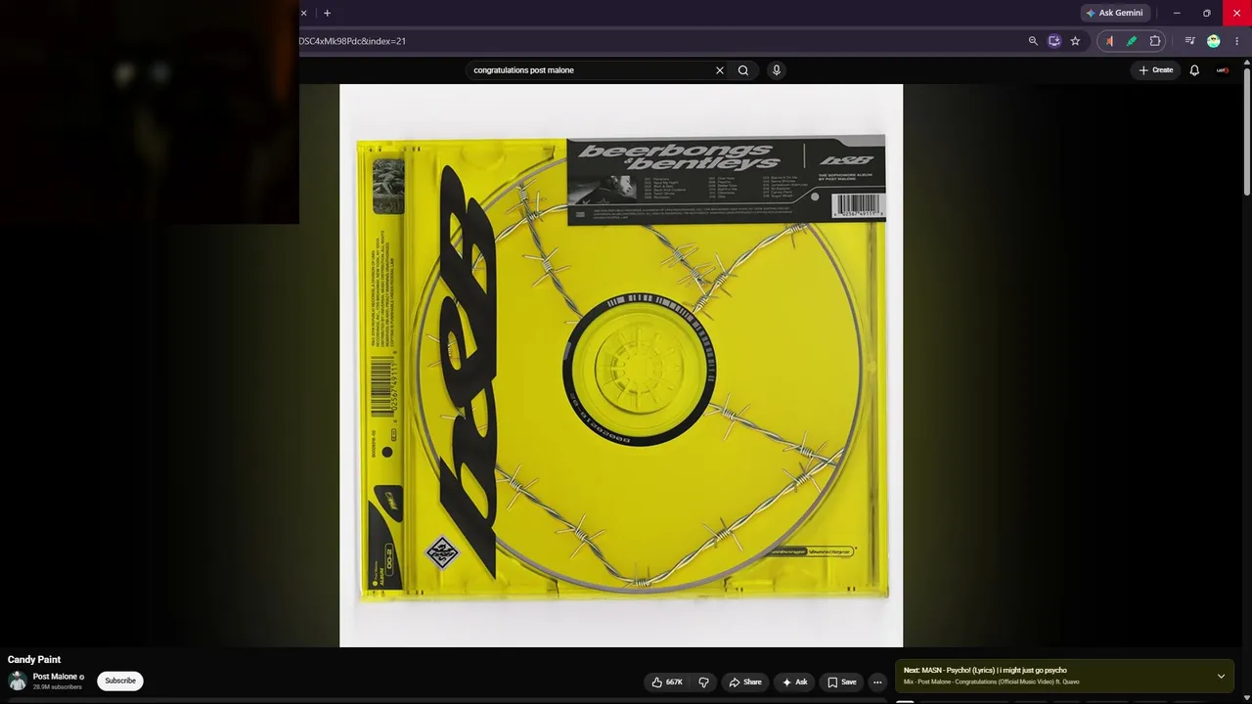This screenshot has height=704, width=1252.
Task: Close the current browser tab
Action: tap(303, 13)
